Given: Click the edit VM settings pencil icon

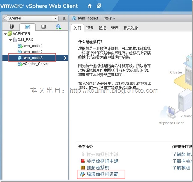Looking at the screenshot, I should [83, 174].
